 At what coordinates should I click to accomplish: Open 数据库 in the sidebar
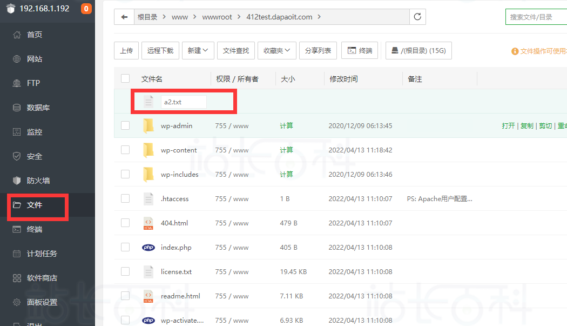38,108
